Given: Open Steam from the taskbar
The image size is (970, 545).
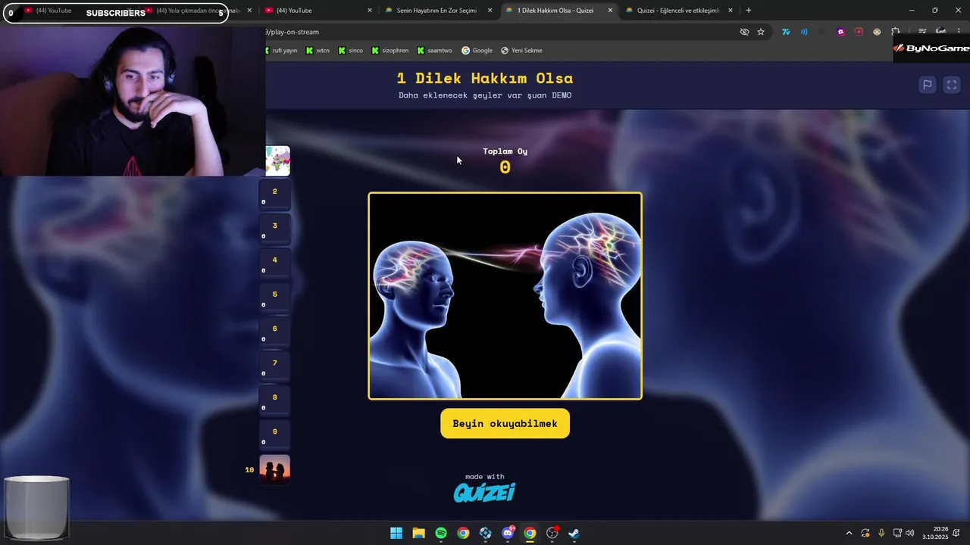Looking at the screenshot, I should (574, 533).
